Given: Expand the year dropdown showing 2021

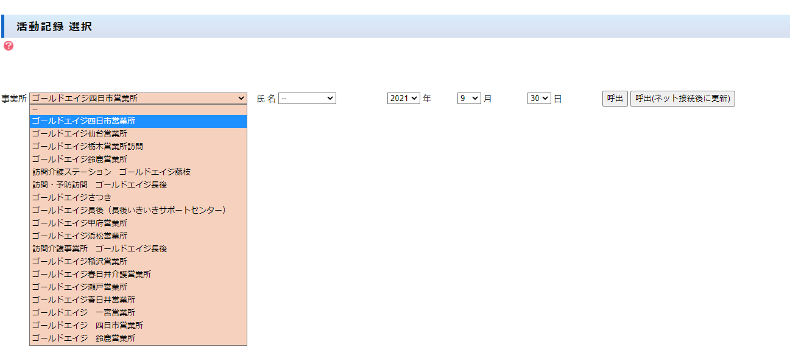Looking at the screenshot, I should [x=403, y=98].
